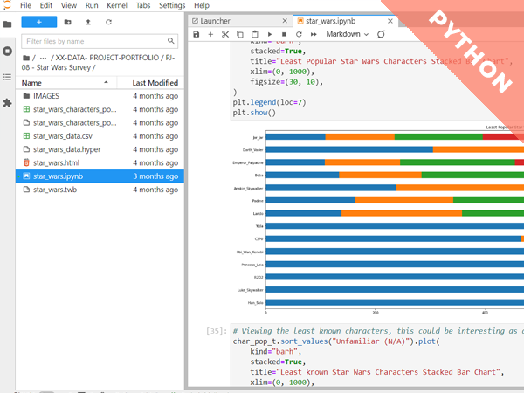
Task: Restart kernel and run all cells
Action: 314,34
